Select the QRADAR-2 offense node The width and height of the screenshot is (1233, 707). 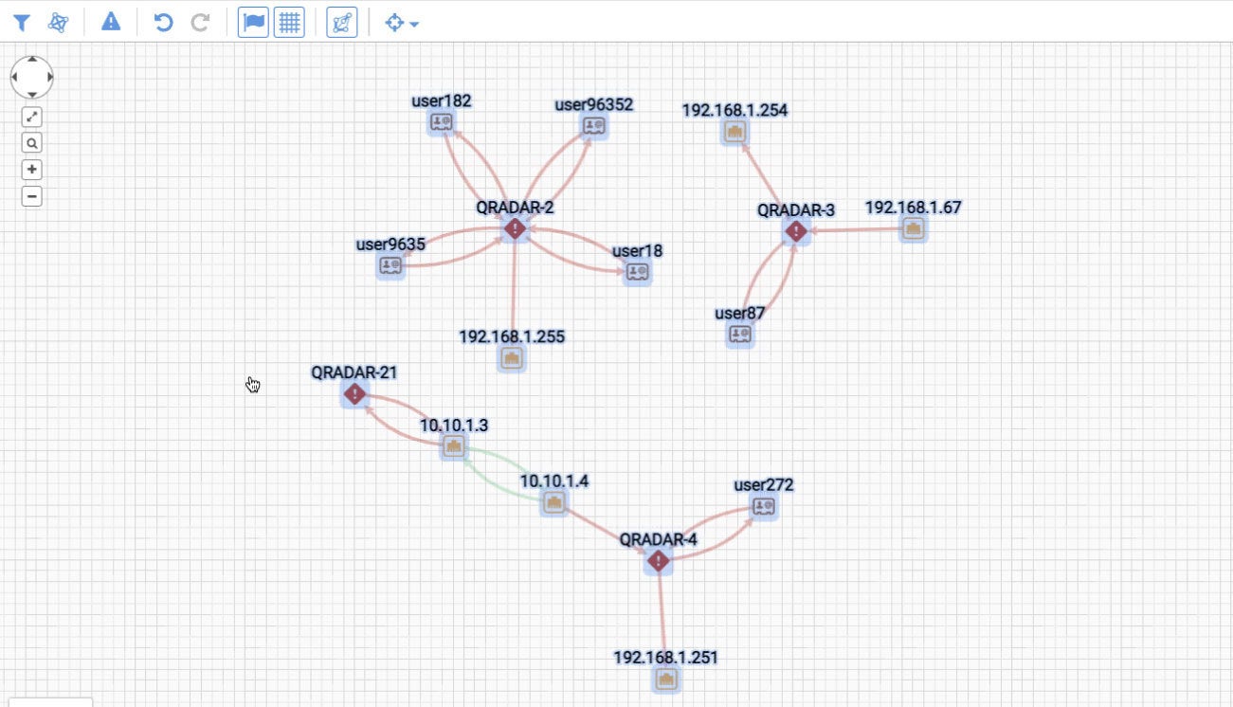pos(515,228)
